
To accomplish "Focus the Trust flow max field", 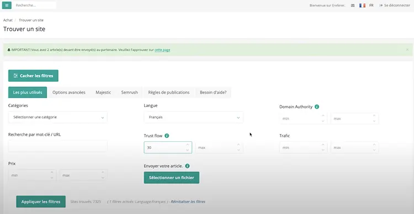I will pos(219,147).
